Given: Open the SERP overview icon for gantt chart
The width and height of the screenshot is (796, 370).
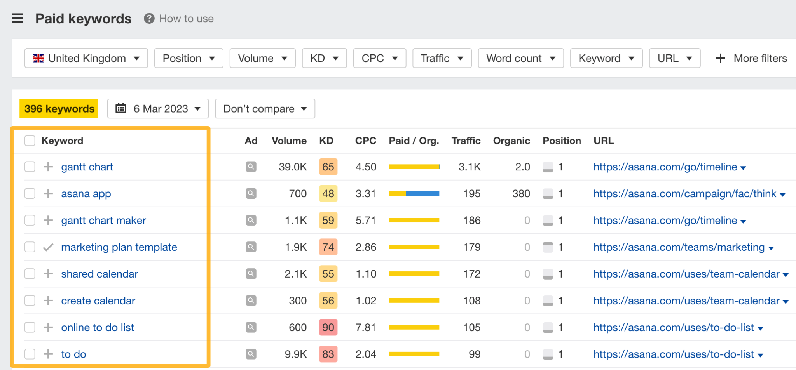Looking at the screenshot, I should pyautogui.click(x=251, y=167).
